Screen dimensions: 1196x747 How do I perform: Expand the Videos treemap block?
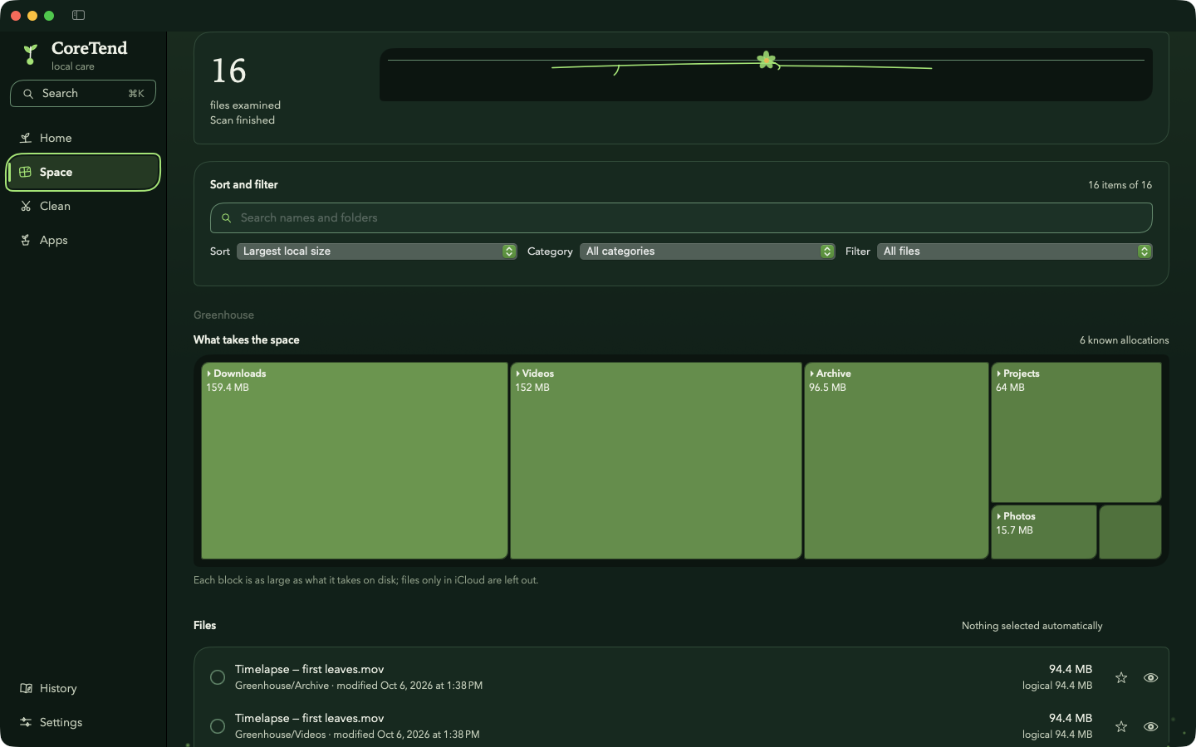click(656, 461)
